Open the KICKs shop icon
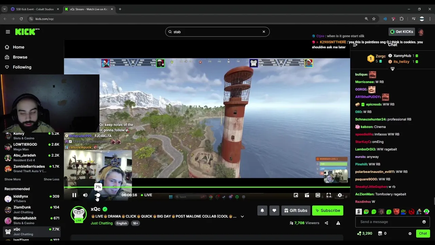Viewport: 435px width, 245px height. pyautogui.click(x=380, y=233)
